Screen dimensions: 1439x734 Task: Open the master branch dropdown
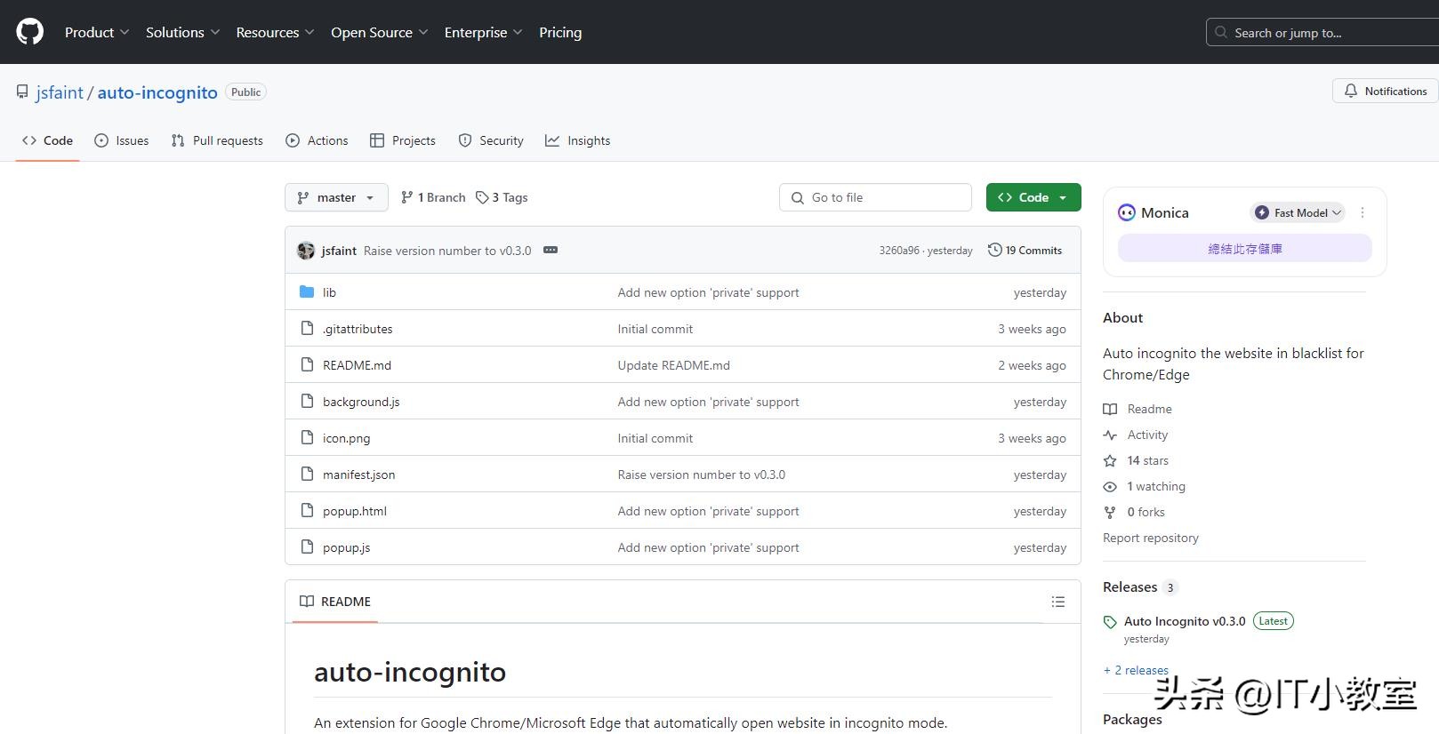pyautogui.click(x=336, y=197)
